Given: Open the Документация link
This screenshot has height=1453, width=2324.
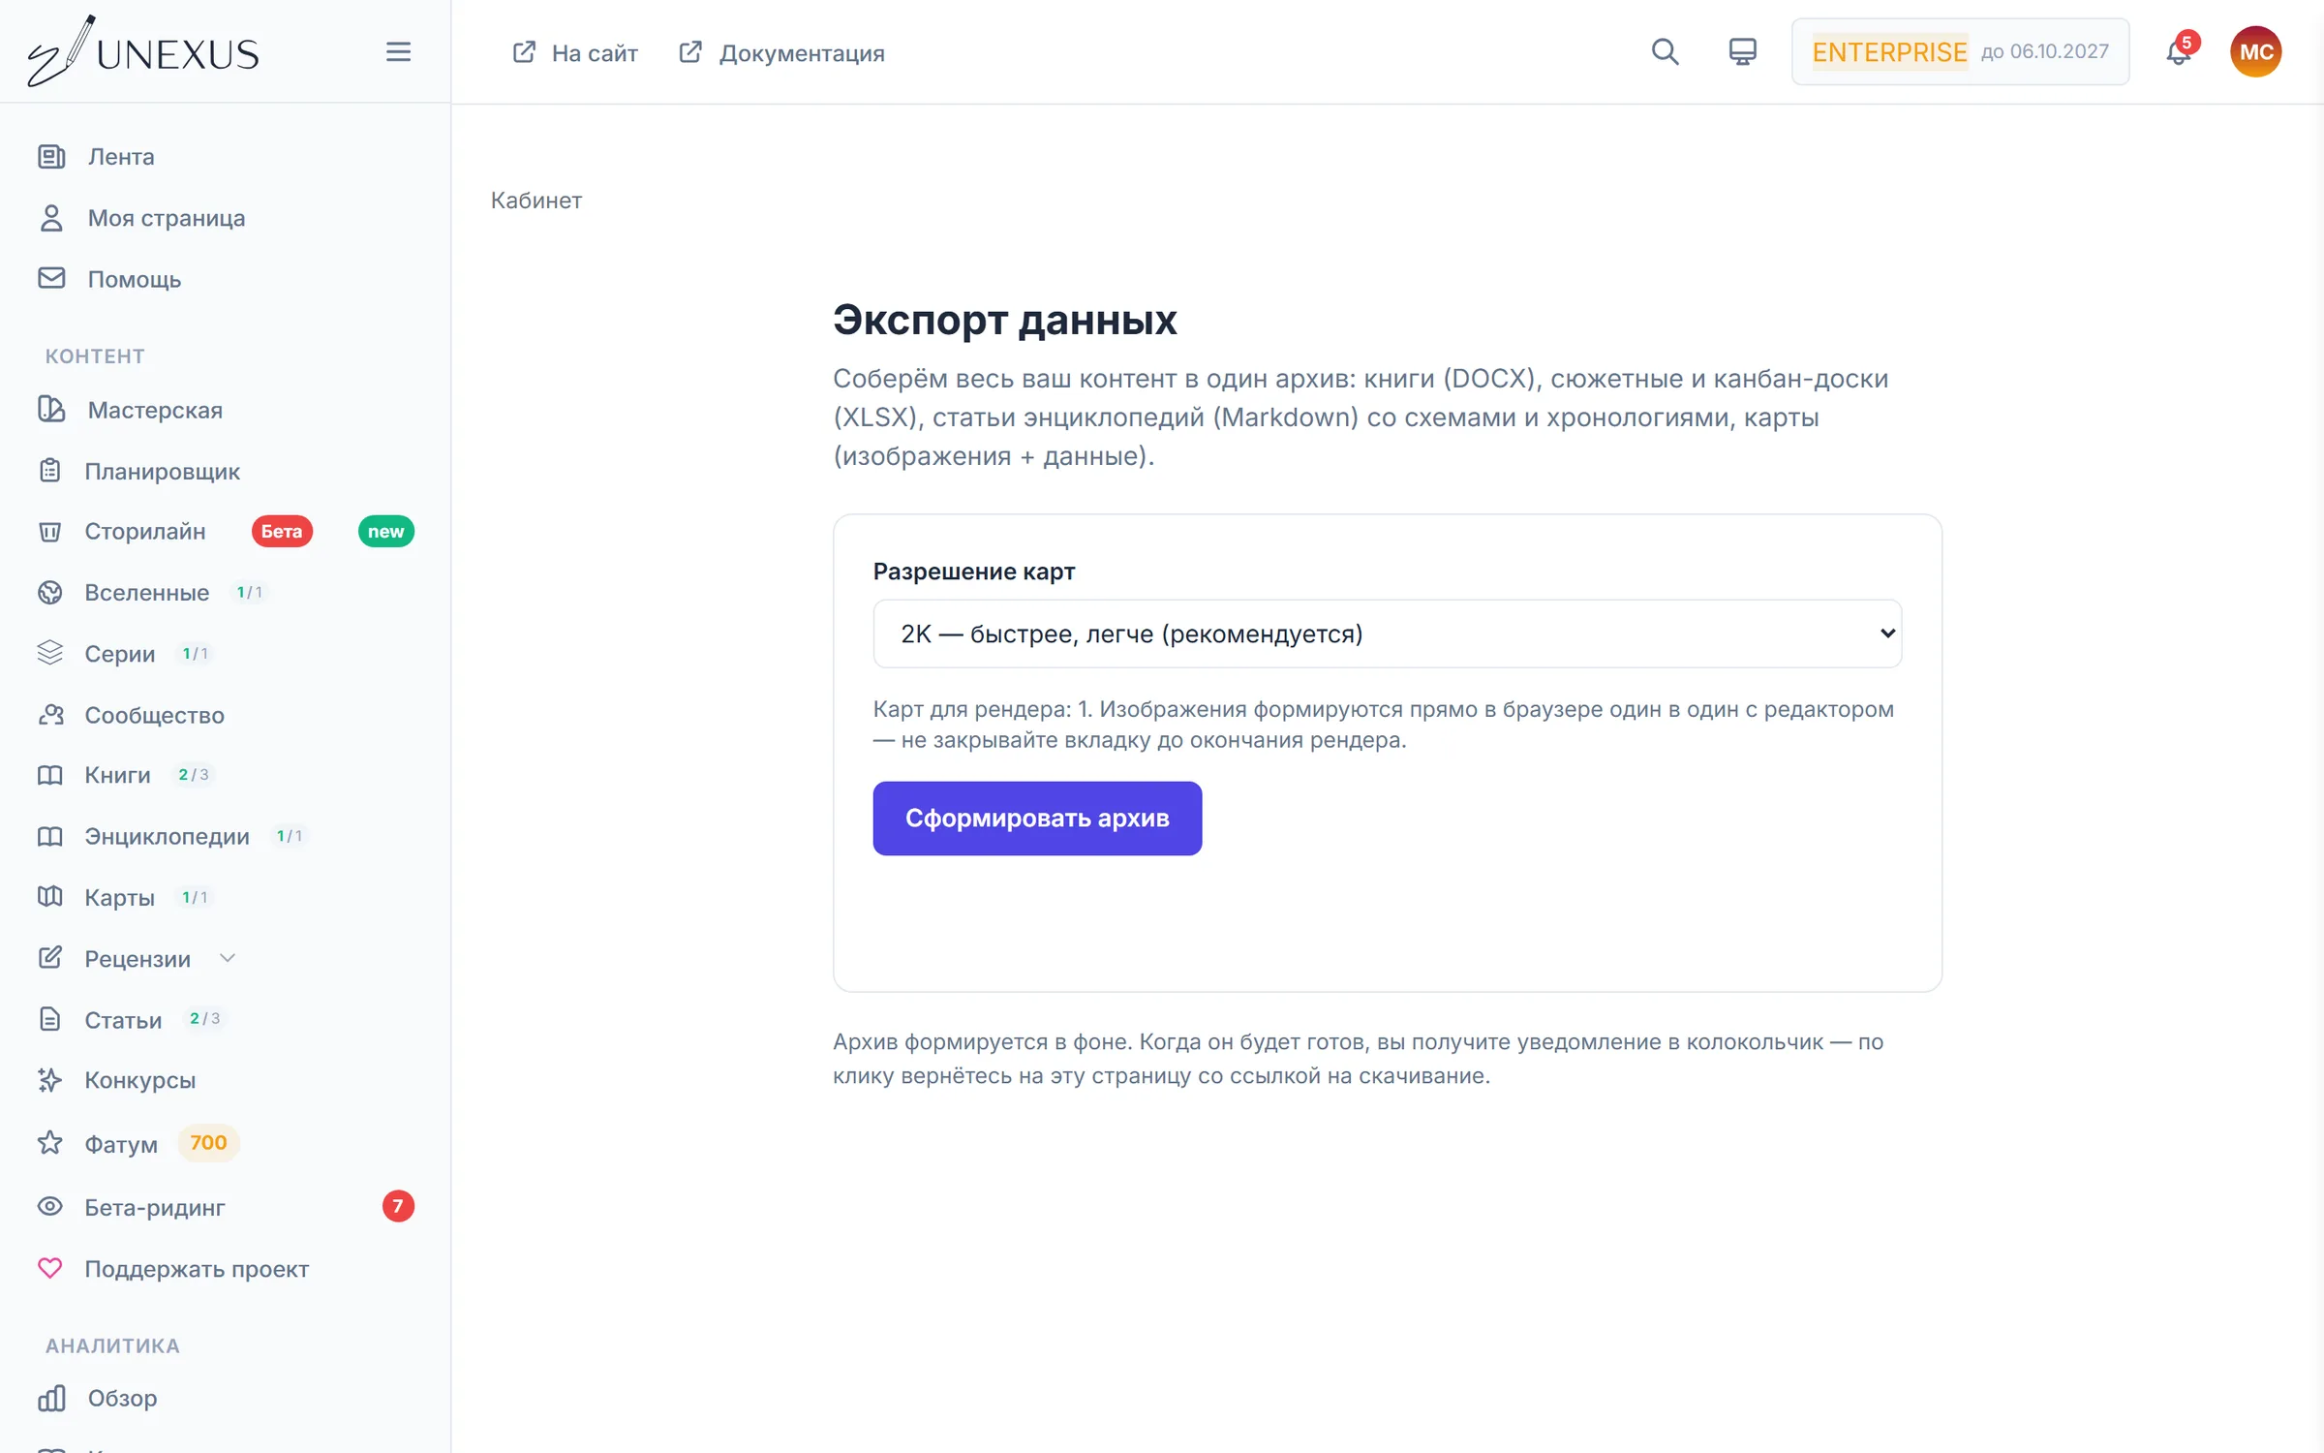Looking at the screenshot, I should (782, 52).
